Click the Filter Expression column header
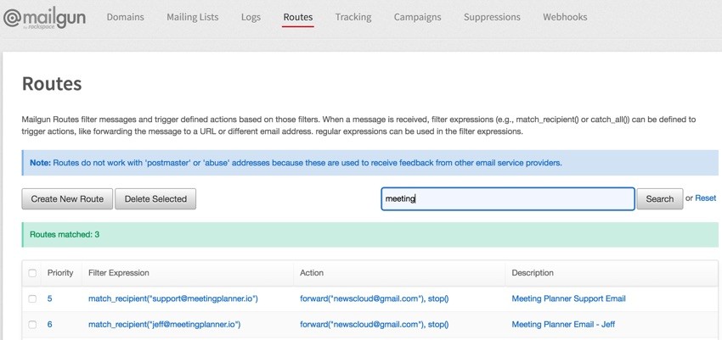This screenshot has height=340, width=722. [x=119, y=273]
